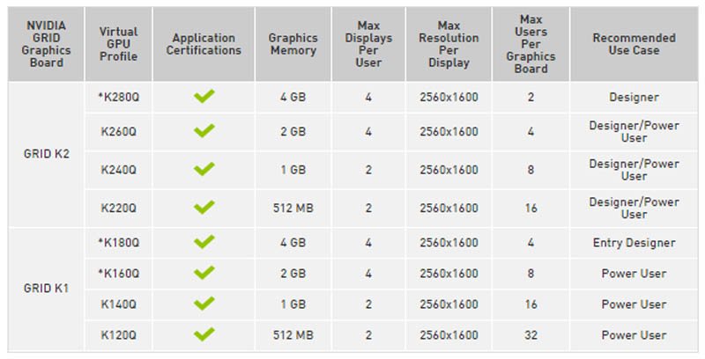This screenshot has width=705, height=359.
Task: Click the green checkmark in the K180Q row
Action: (204, 241)
